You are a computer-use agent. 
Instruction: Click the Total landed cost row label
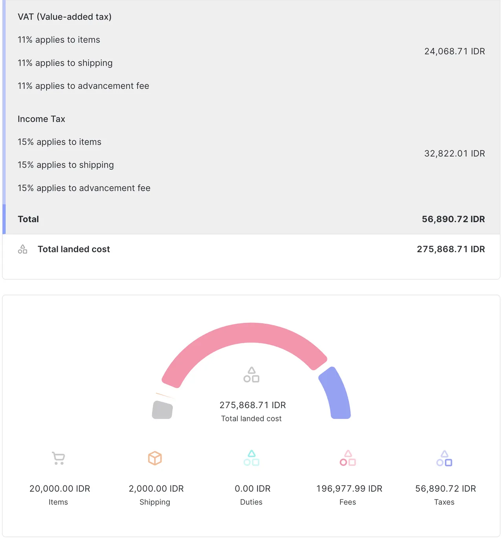point(73,249)
